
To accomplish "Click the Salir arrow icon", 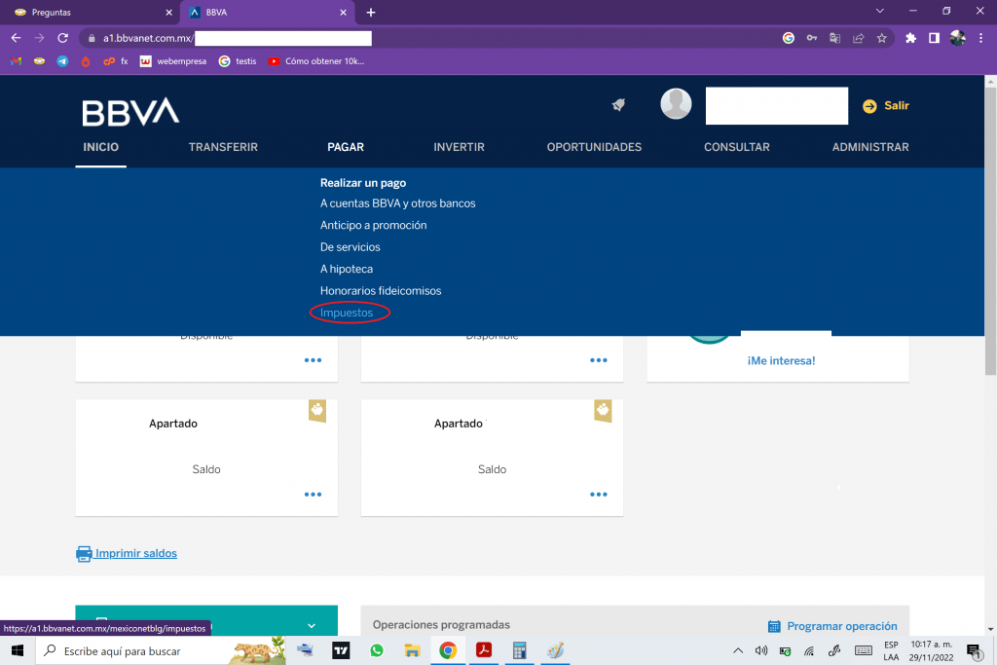I will [869, 106].
